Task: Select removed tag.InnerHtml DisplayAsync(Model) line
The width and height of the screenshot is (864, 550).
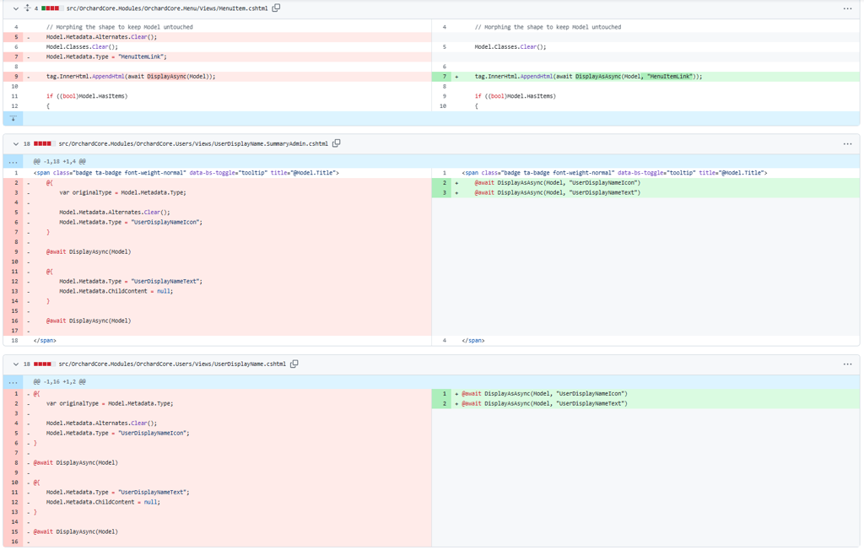Action: tap(131, 77)
